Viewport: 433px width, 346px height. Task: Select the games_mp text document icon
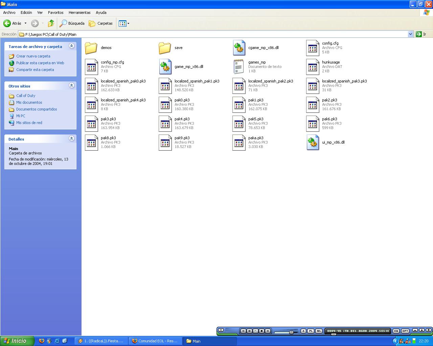239,67
